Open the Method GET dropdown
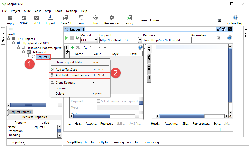The height and width of the screenshot is (146, 249). pyautogui.click(x=89, y=40)
